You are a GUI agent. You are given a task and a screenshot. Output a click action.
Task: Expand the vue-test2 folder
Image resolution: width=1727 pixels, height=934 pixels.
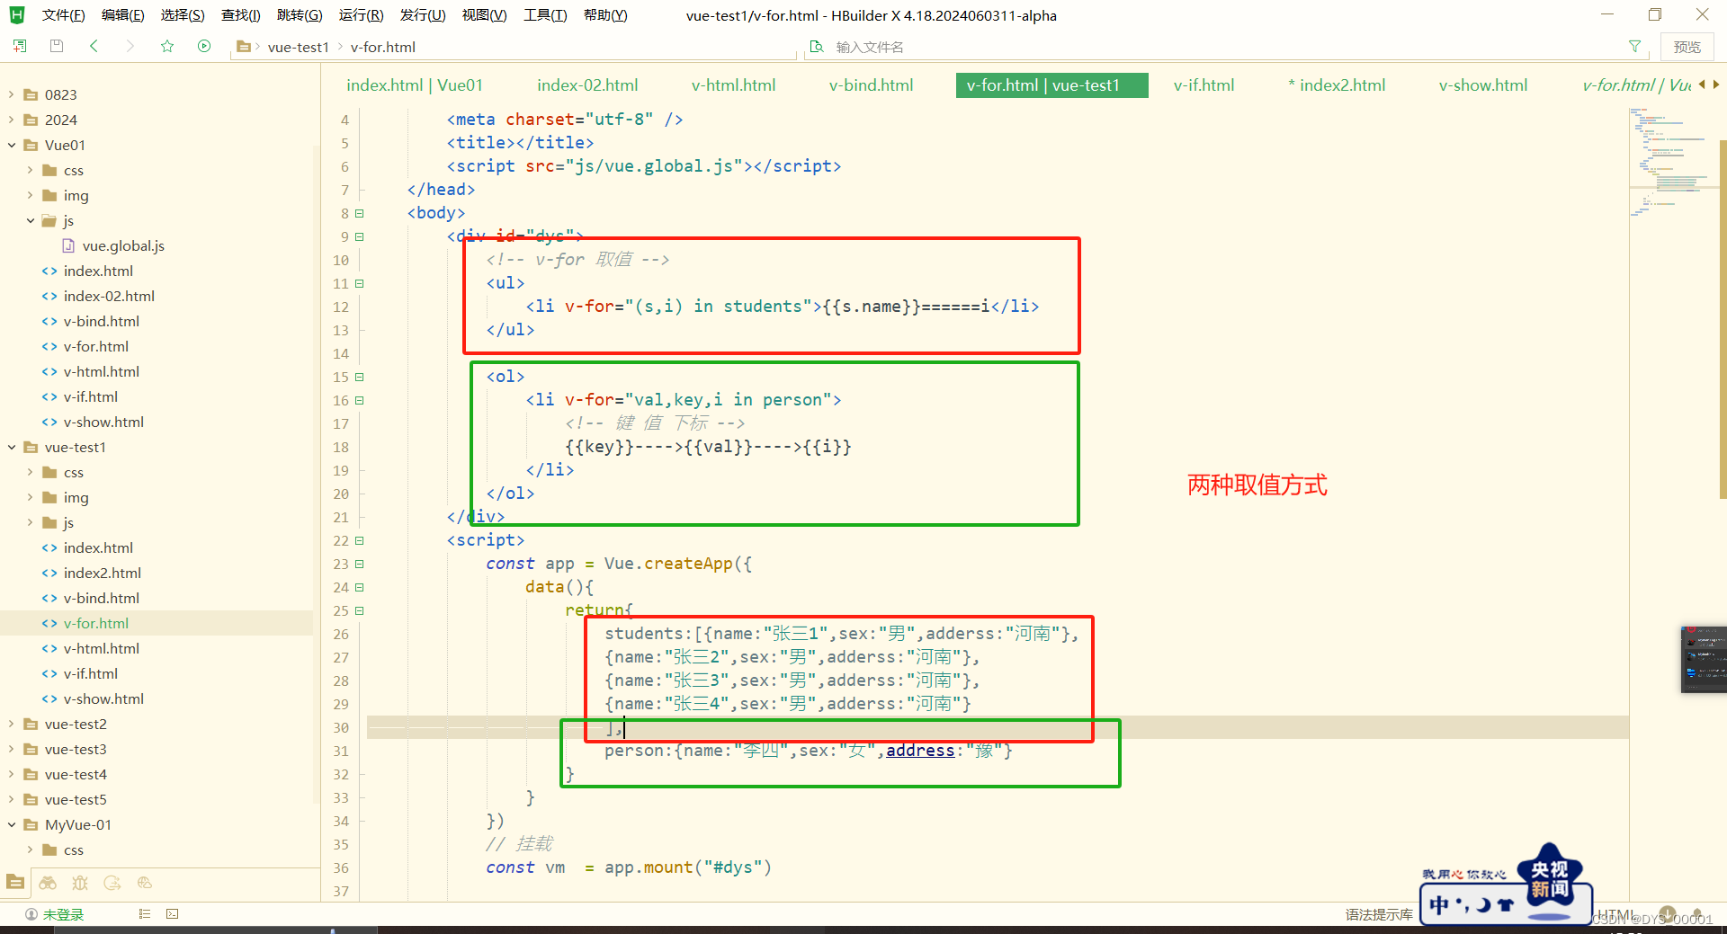12,724
